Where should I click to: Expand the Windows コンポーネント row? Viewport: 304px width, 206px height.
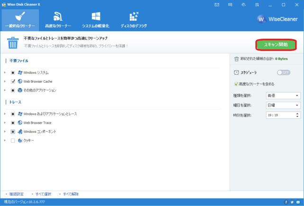pos(5,131)
